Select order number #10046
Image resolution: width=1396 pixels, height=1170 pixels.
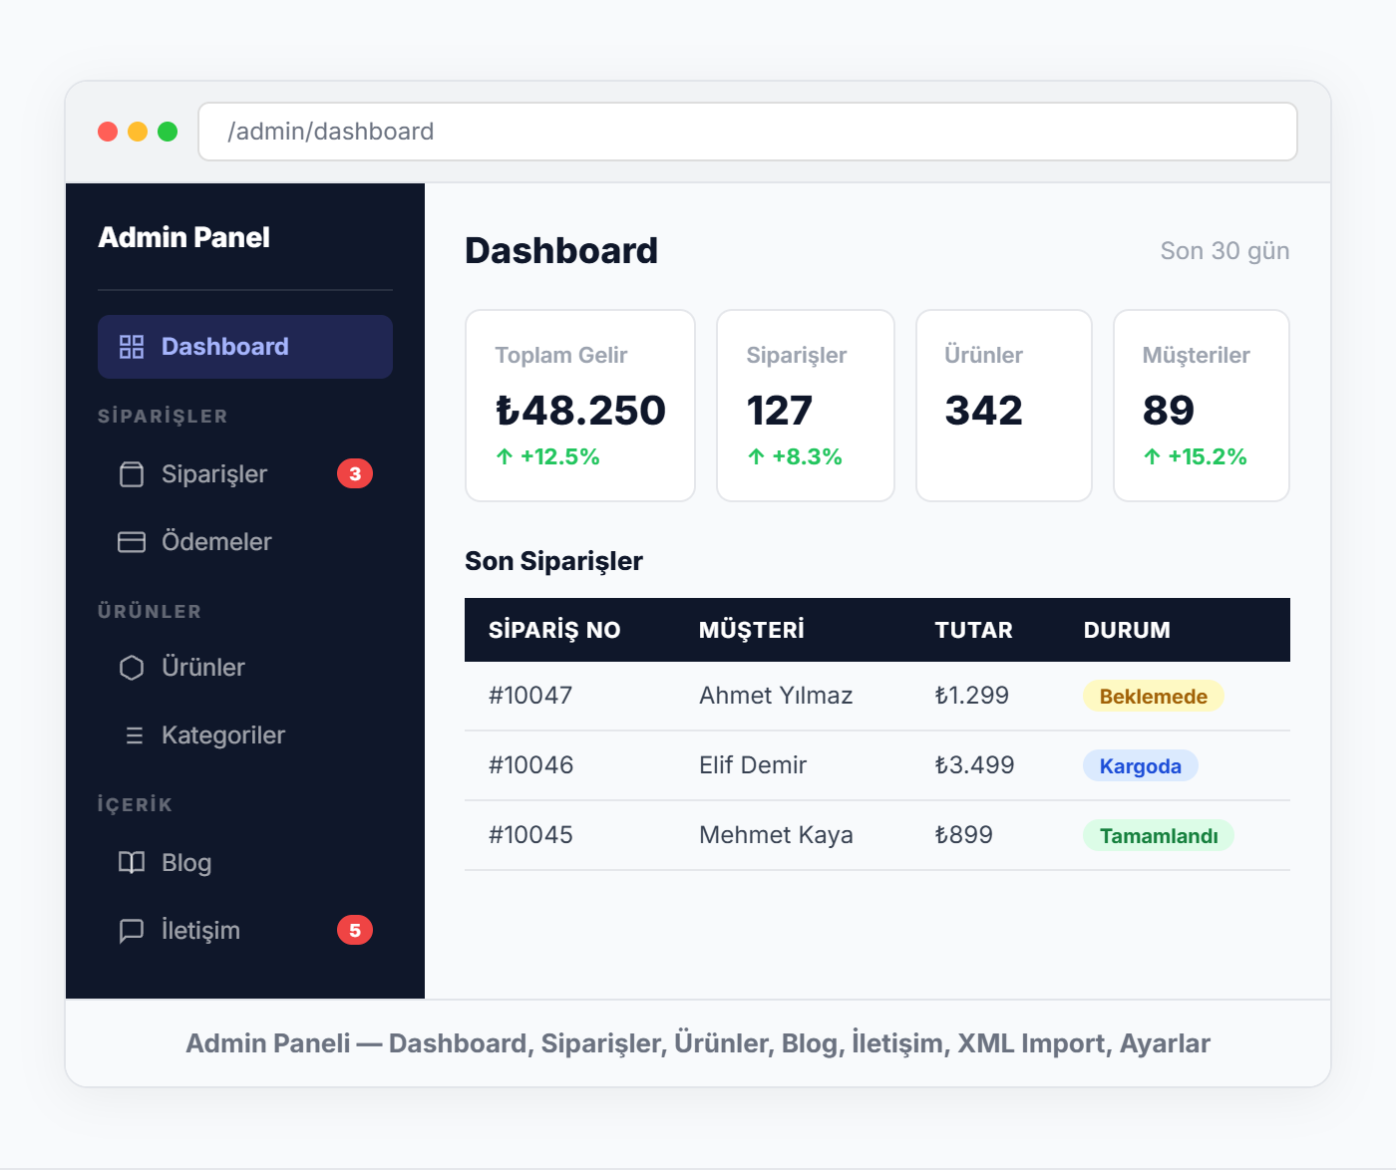point(530,765)
